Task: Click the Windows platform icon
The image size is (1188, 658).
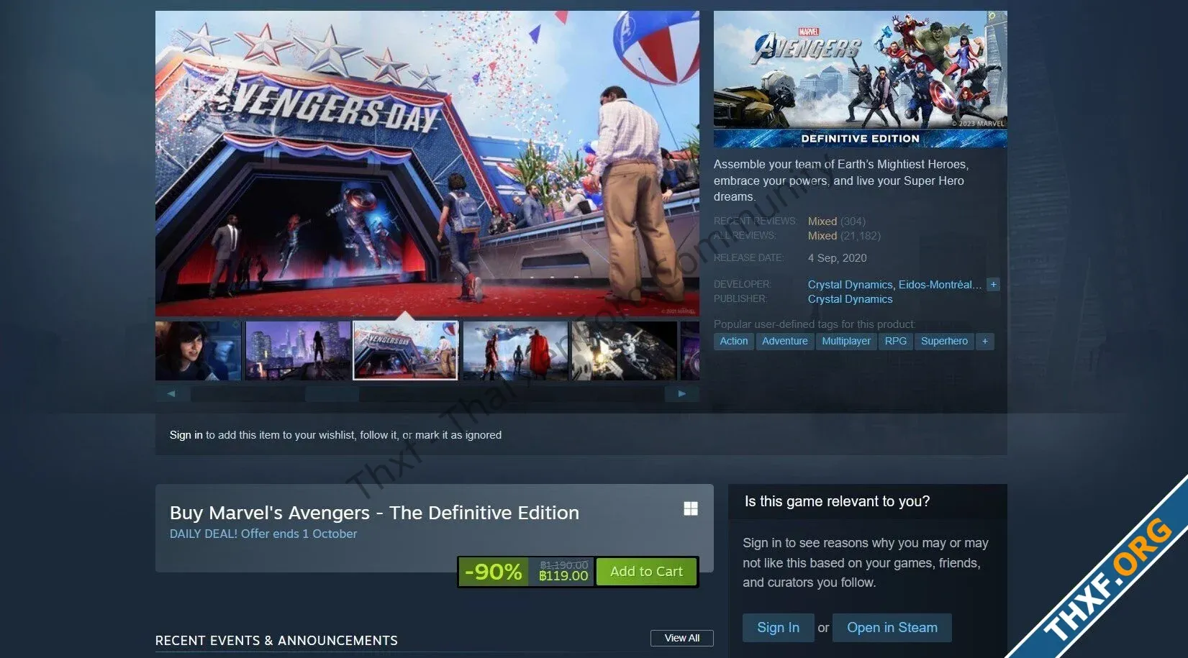Action: click(x=691, y=509)
